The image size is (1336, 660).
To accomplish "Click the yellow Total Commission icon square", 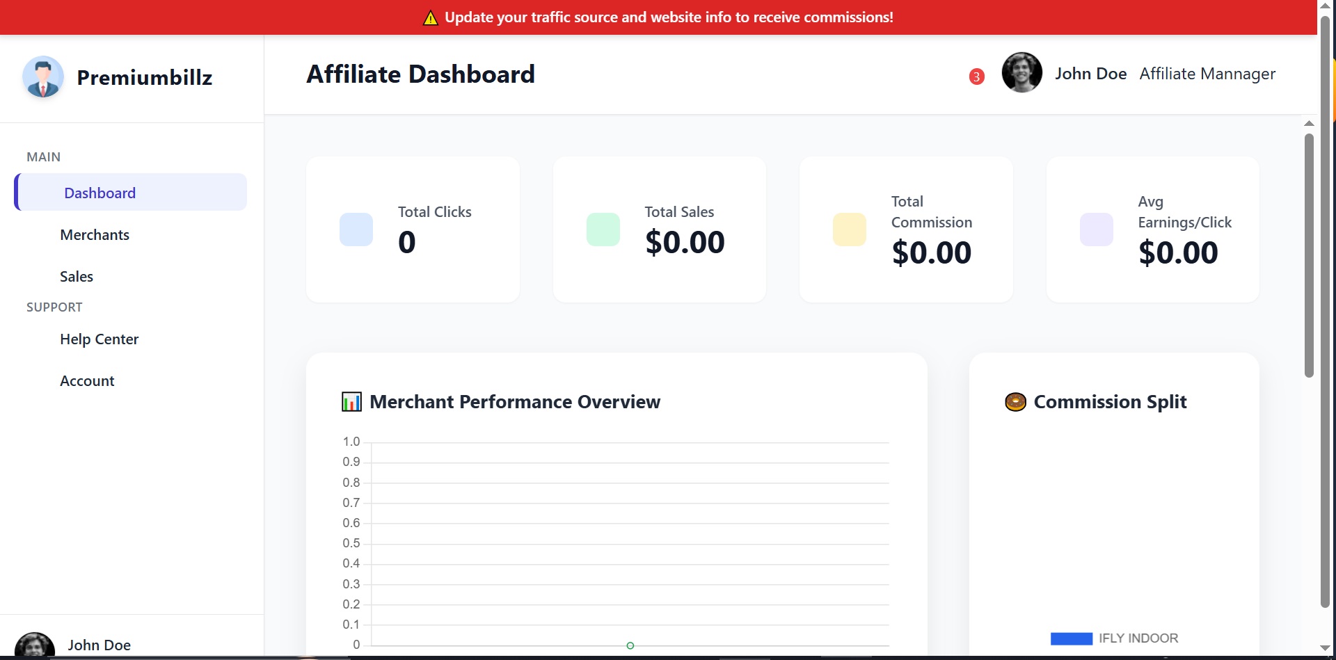I will point(850,230).
